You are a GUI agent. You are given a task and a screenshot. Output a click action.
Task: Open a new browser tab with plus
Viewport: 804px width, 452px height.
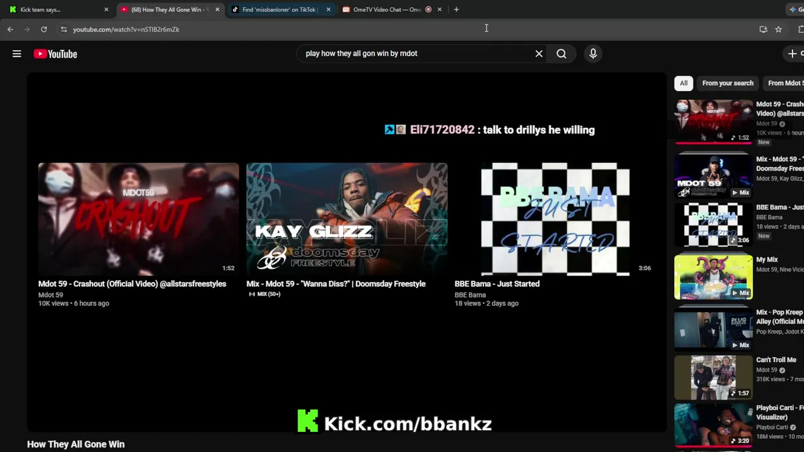pyautogui.click(x=456, y=9)
